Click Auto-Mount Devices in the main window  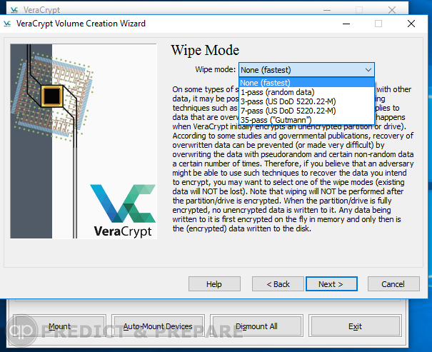pos(158,326)
